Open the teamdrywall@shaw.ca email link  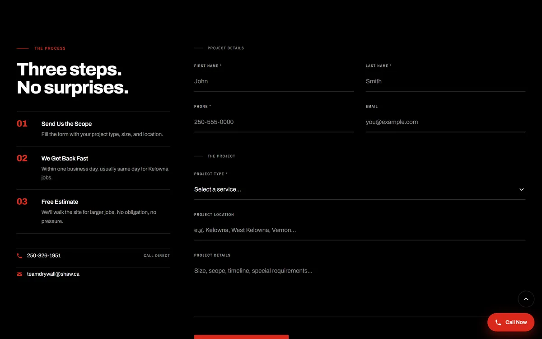click(x=53, y=274)
